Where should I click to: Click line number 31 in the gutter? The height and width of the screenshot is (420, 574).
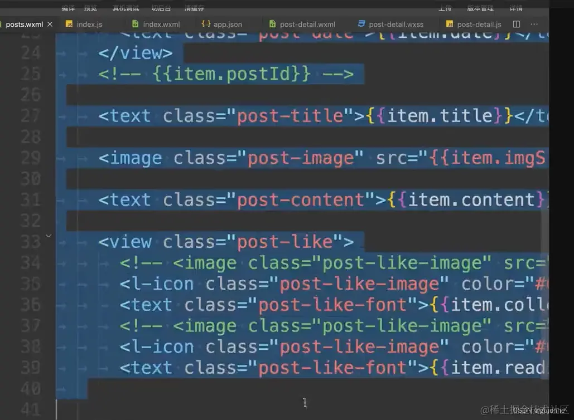pos(31,200)
